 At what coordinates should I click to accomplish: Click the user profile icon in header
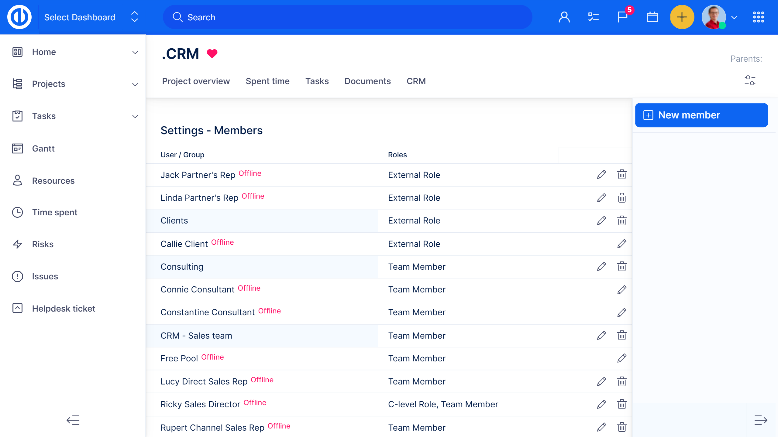[564, 17]
